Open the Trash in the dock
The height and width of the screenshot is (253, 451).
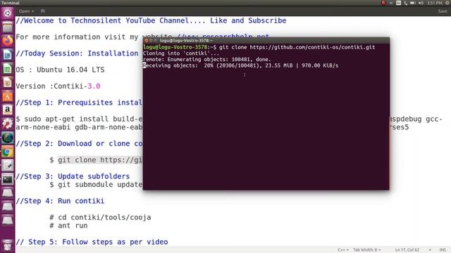(x=8, y=245)
